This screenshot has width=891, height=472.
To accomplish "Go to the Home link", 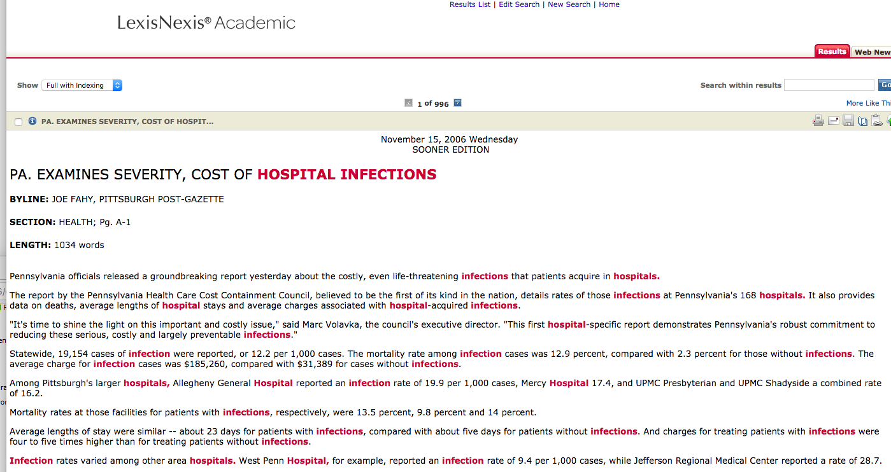I will point(609,4).
